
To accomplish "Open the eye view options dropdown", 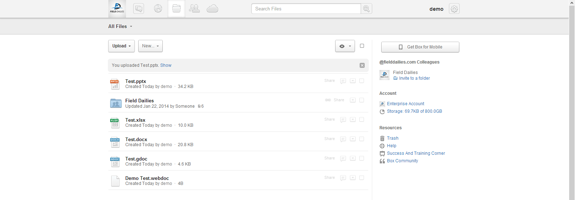I will [345, 46].
